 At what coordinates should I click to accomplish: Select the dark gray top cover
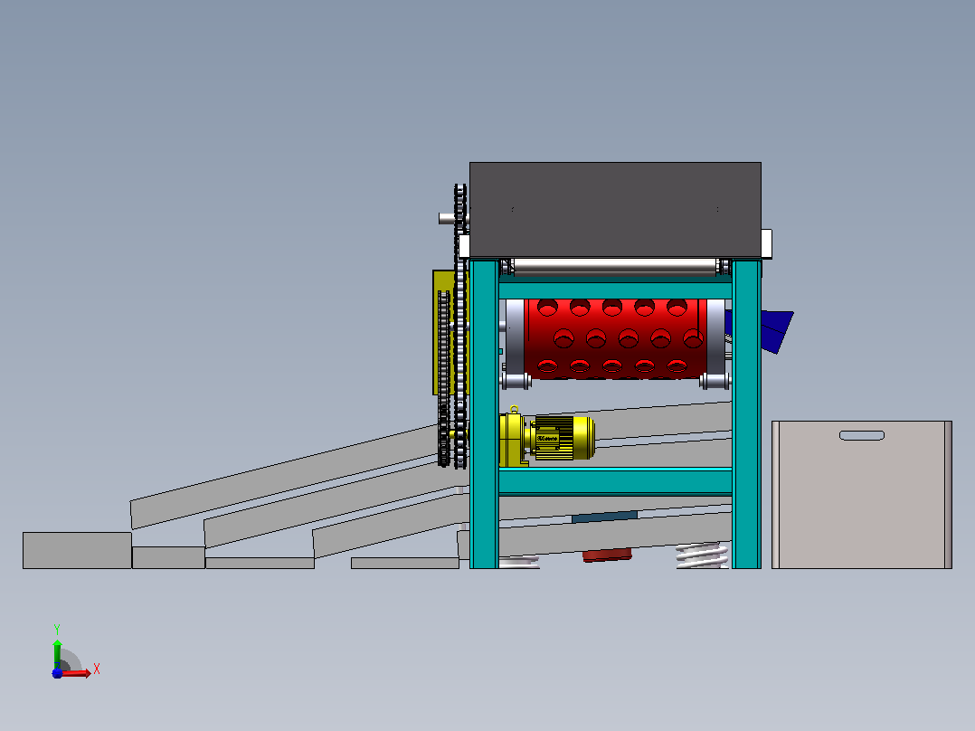pos(615,210)
